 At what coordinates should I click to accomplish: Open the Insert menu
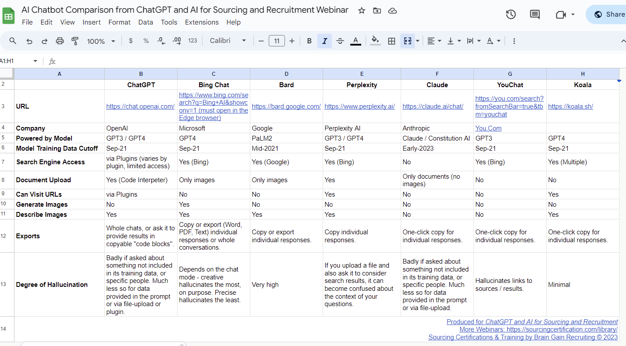(92, 22)
